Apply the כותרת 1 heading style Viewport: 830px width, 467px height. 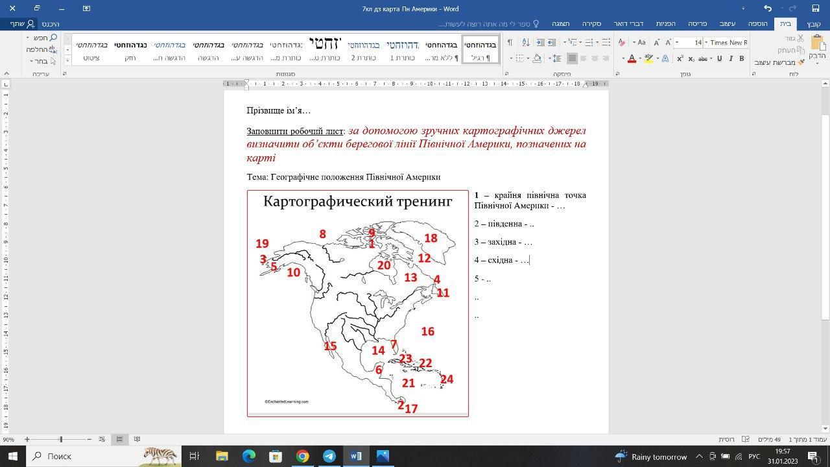coord(402,51)
